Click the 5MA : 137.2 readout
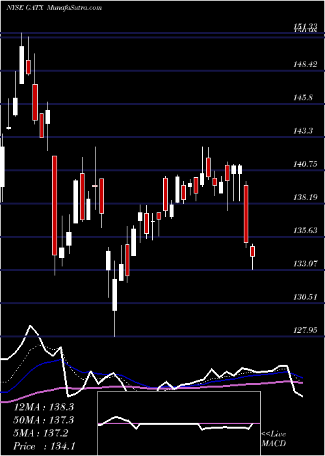The image size is (325, 456). point(41,433)
